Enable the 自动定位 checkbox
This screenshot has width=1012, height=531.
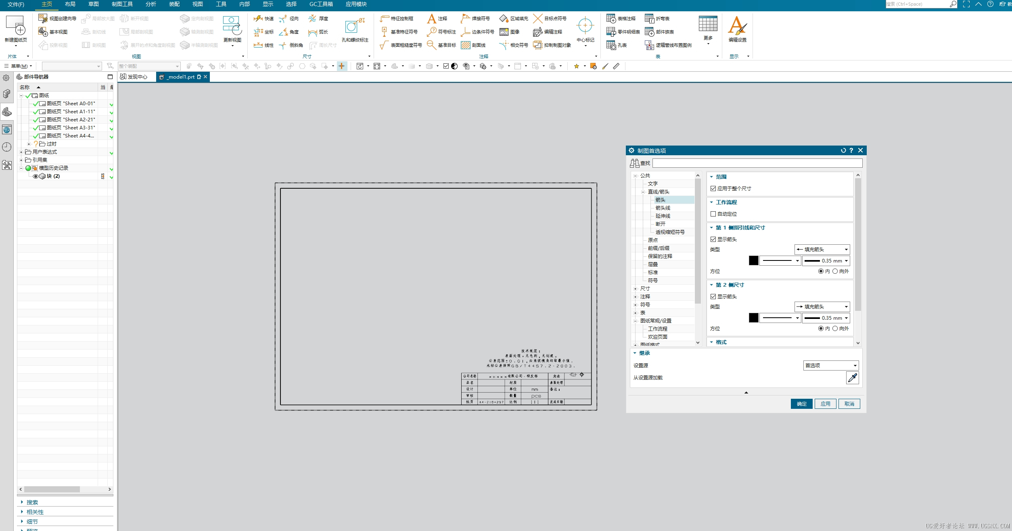tap(713, 214)
